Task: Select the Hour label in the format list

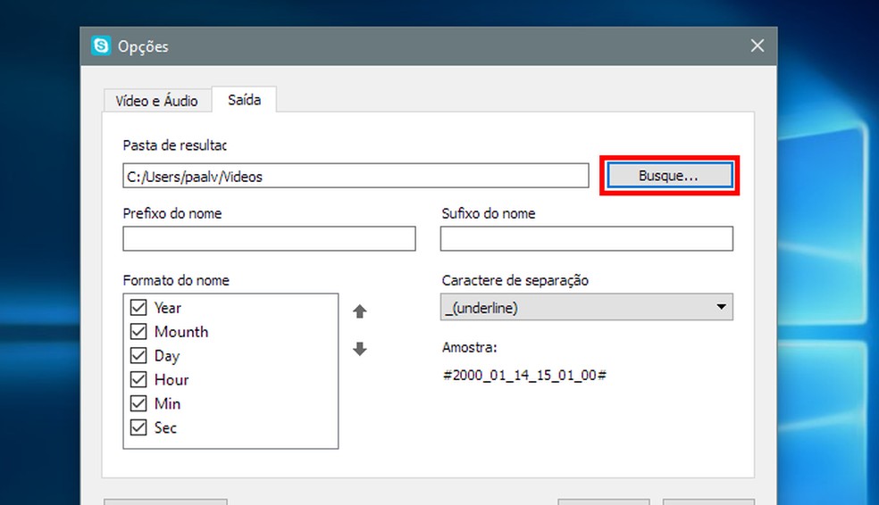Action: [172, 379]
